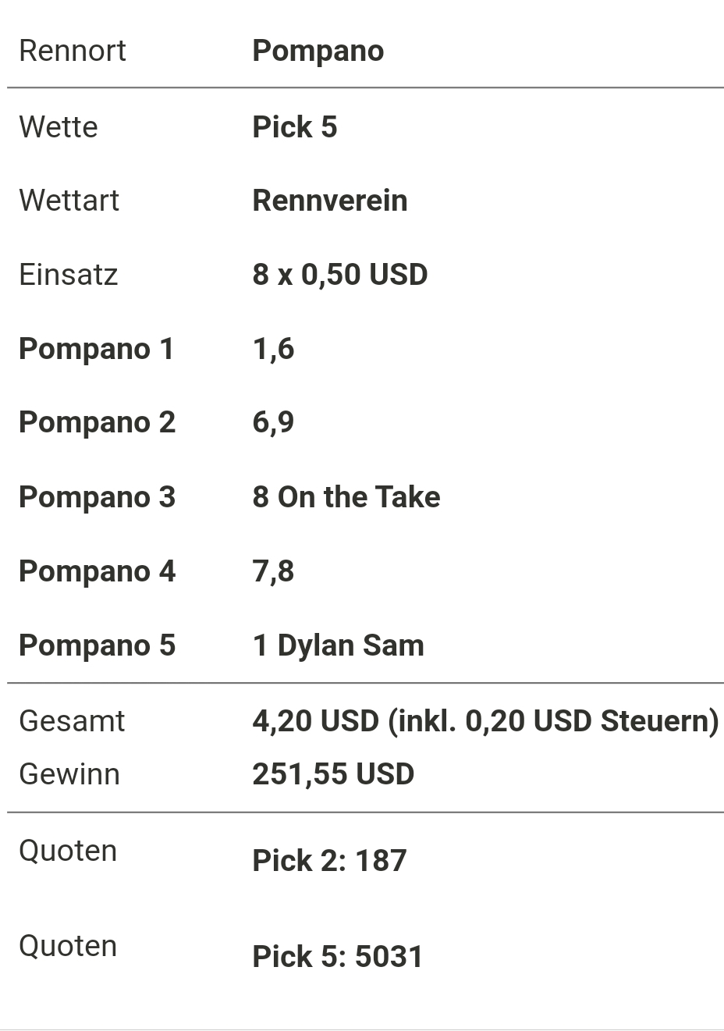
Task: Select the Pick 5 bet type
Action: click(x=295, y=127)
